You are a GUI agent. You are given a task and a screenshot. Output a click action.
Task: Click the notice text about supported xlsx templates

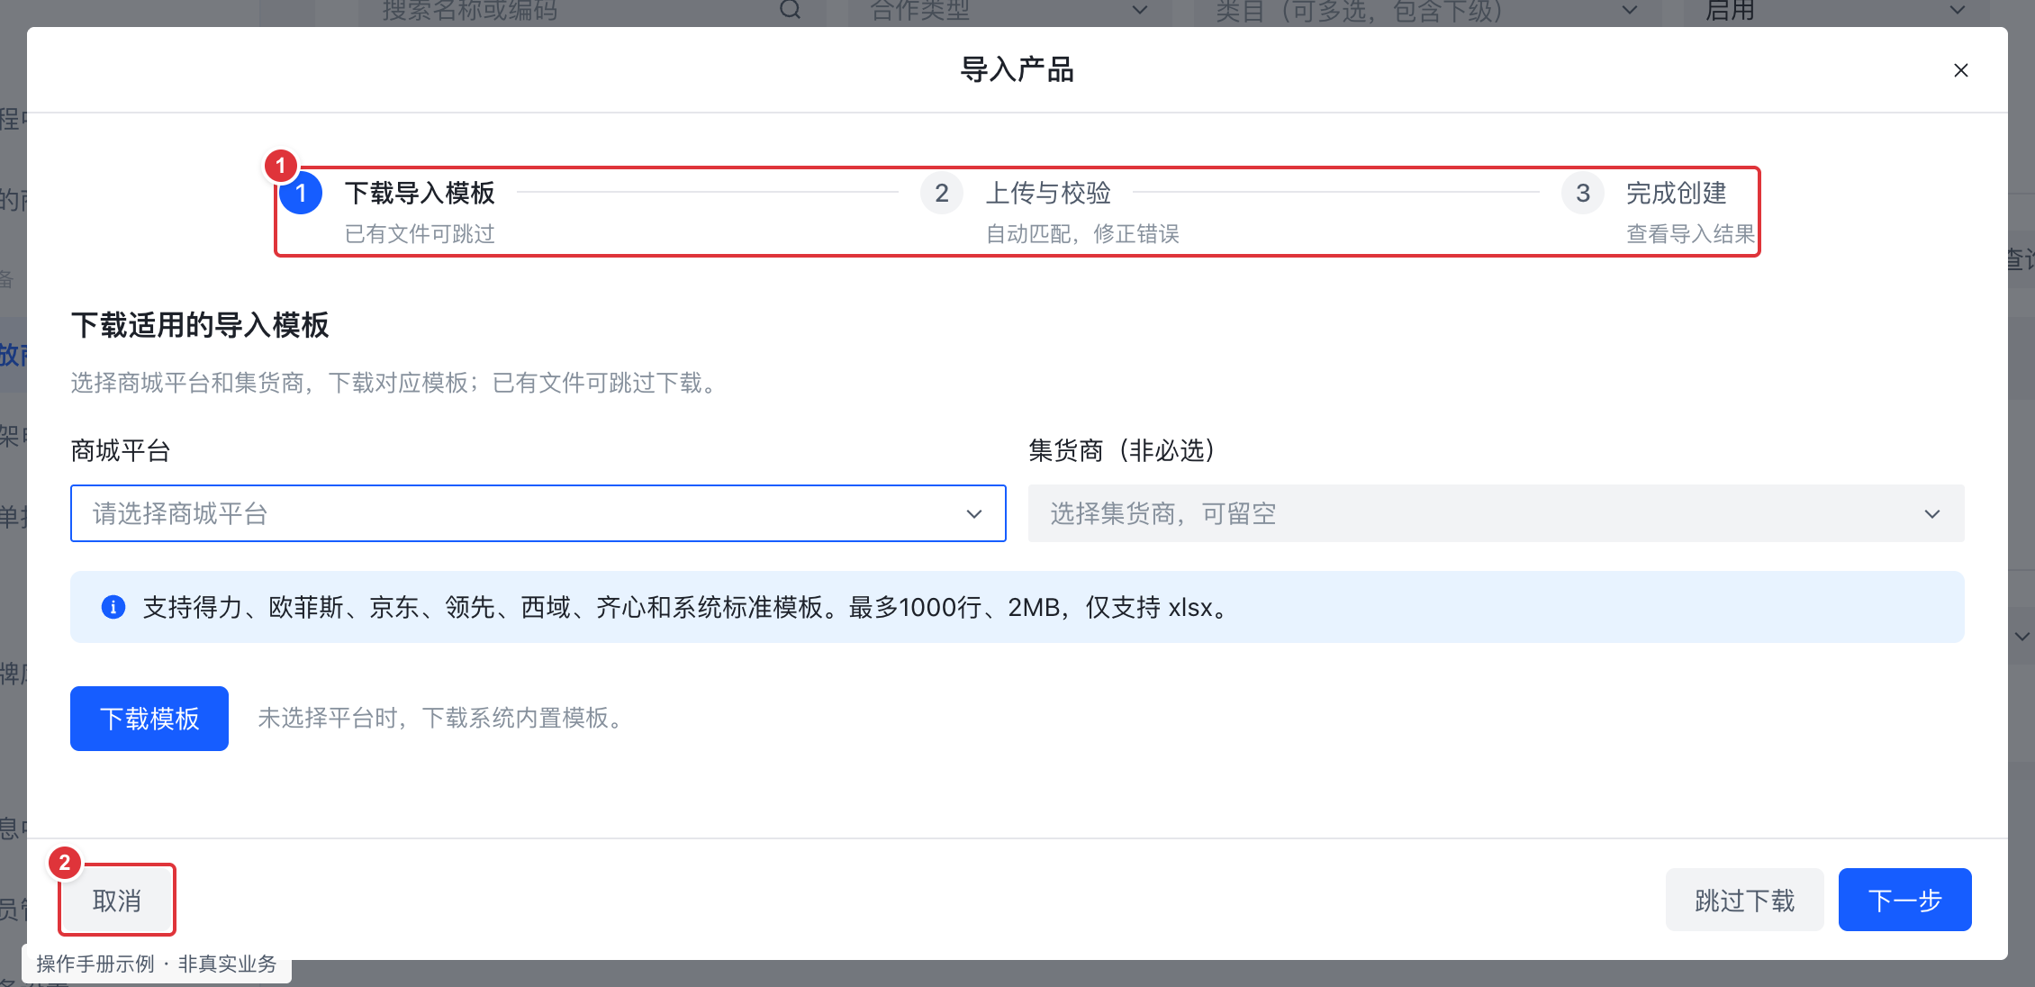[688, 607]
